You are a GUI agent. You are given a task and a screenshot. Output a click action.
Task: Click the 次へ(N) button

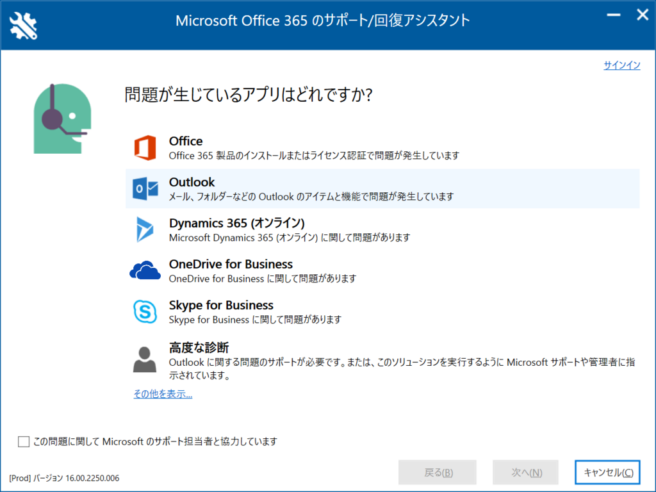coord(525,472)
